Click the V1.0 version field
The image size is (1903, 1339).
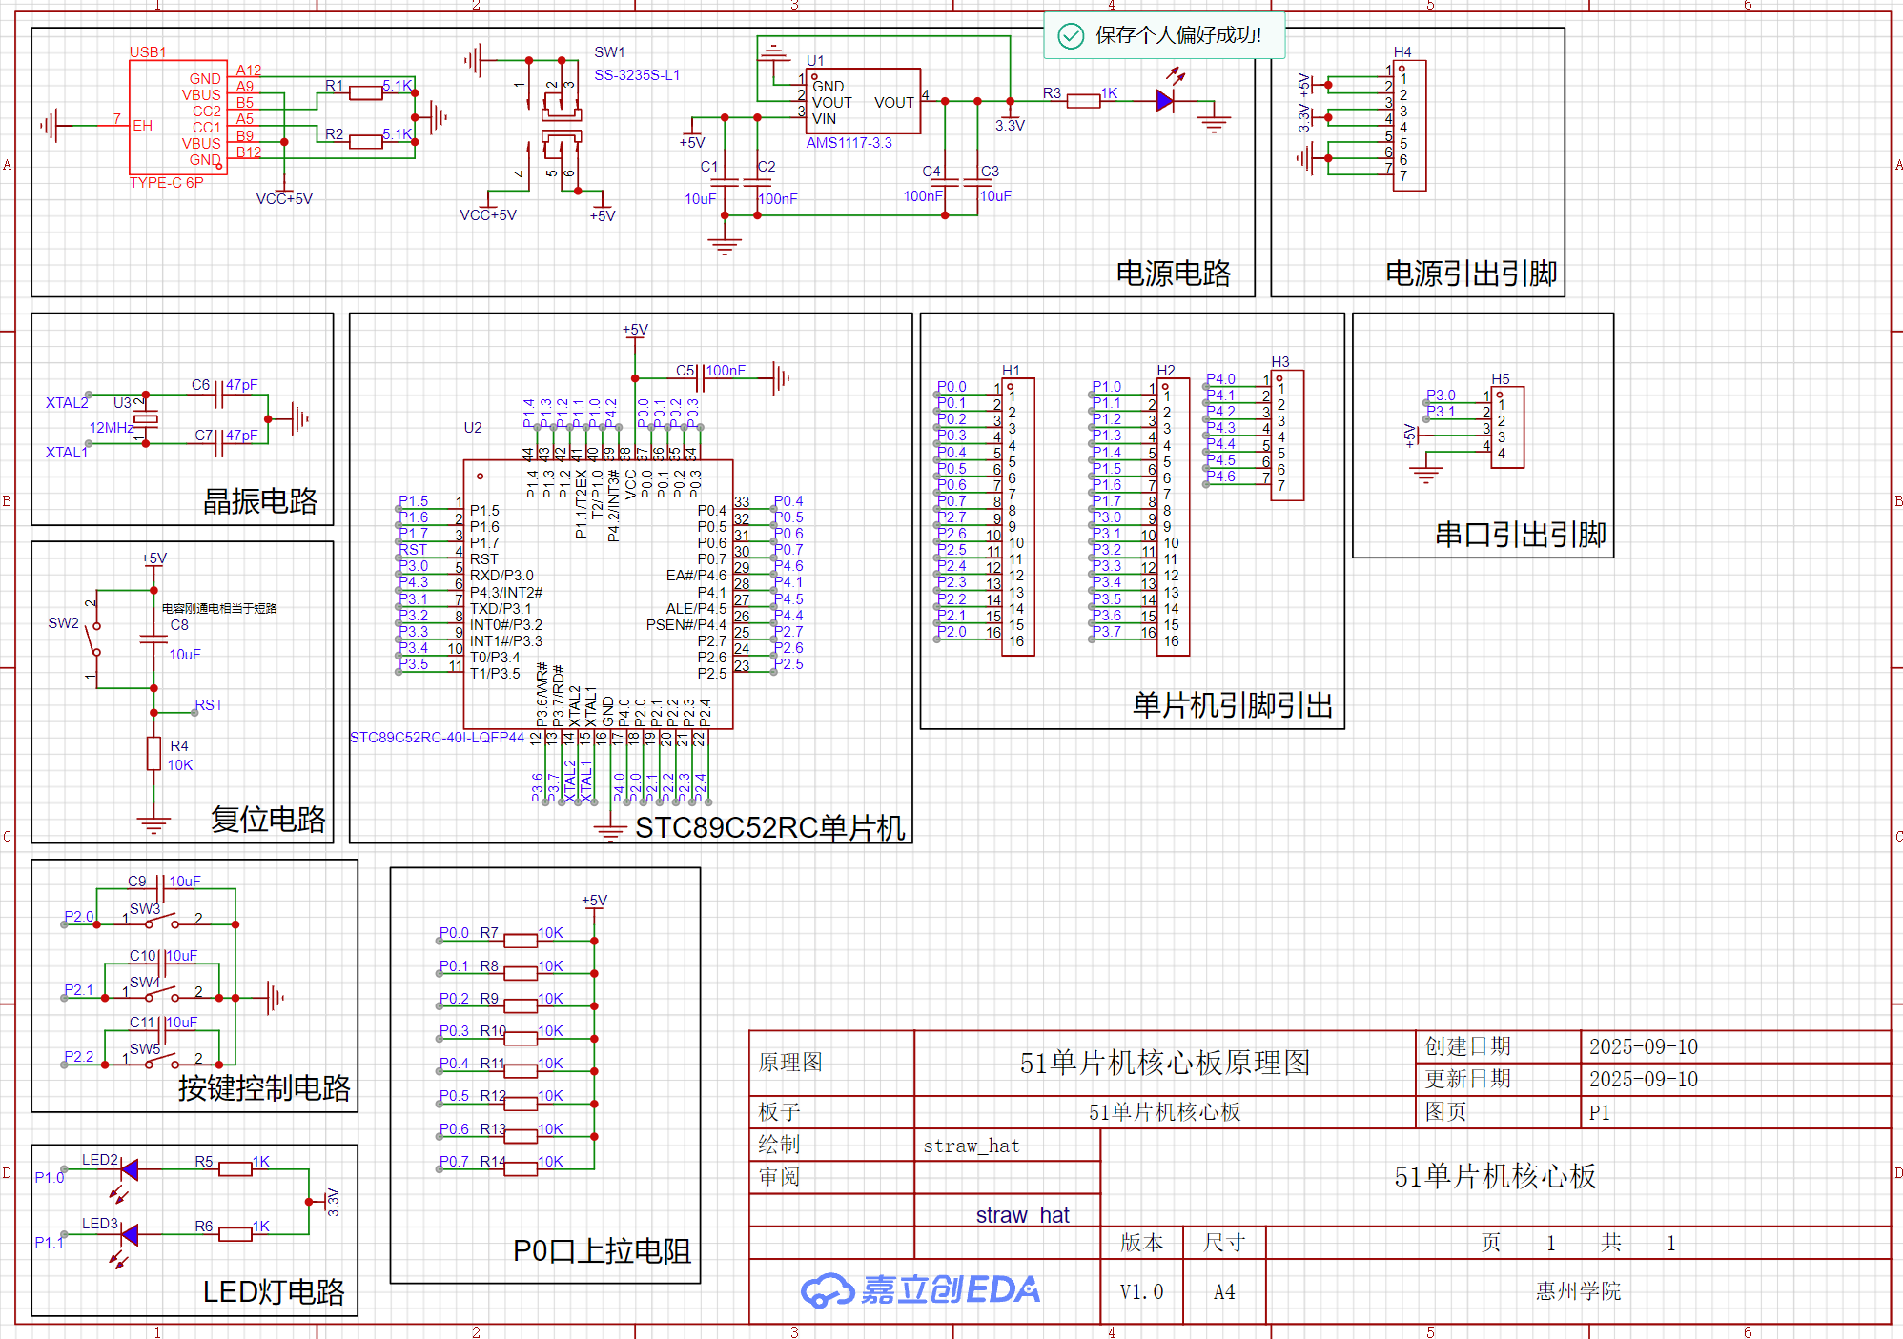(1141, 1291)
